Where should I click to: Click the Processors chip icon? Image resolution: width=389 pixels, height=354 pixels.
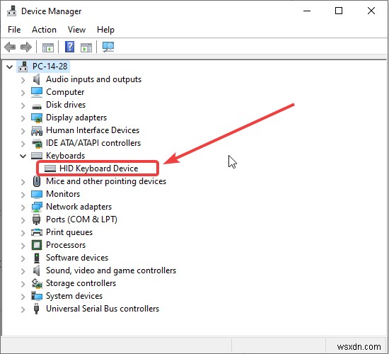pos(37,245)
